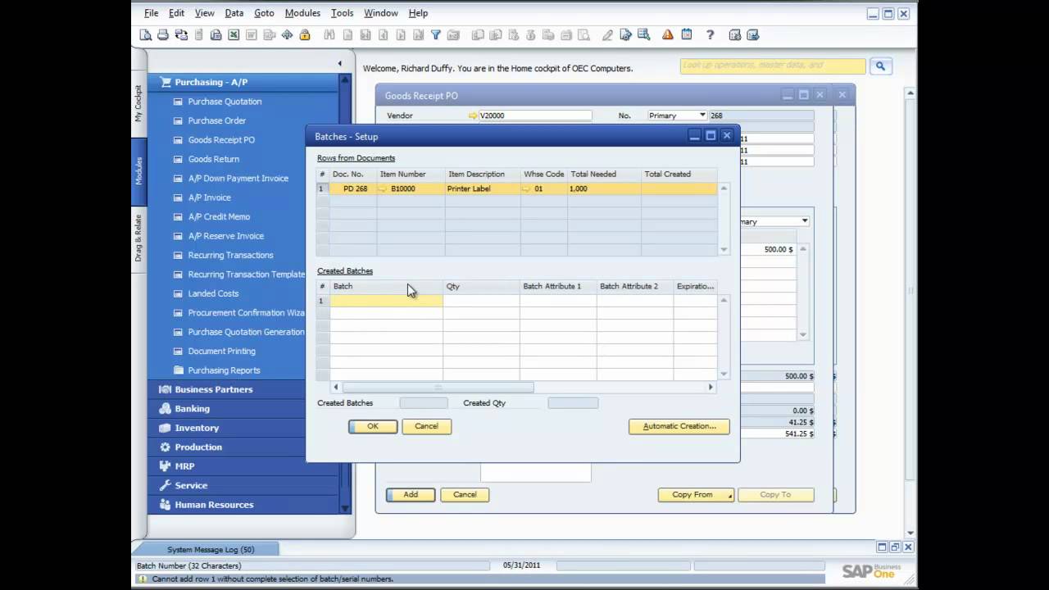Export to Microsoft Excel toolbar icon

coord(234,34)
